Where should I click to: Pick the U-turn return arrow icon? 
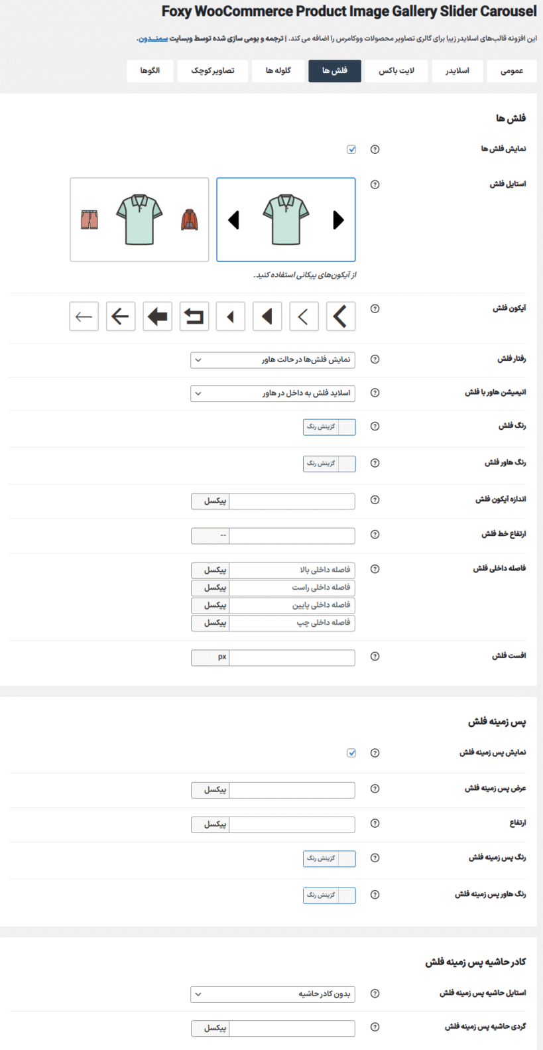pyautogui.click(x=194, y=316)
